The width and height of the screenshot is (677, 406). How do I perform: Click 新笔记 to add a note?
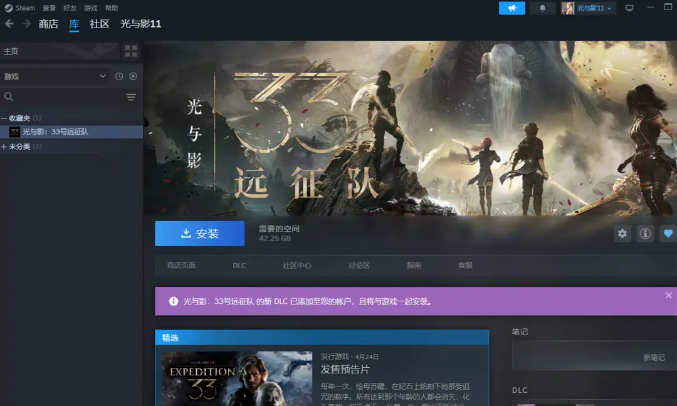pos(654,357)
